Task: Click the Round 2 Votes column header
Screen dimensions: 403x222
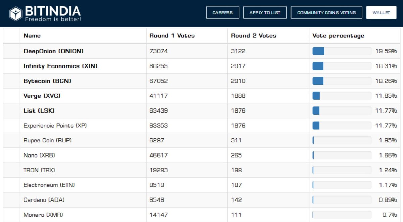Action: point(254,36)
